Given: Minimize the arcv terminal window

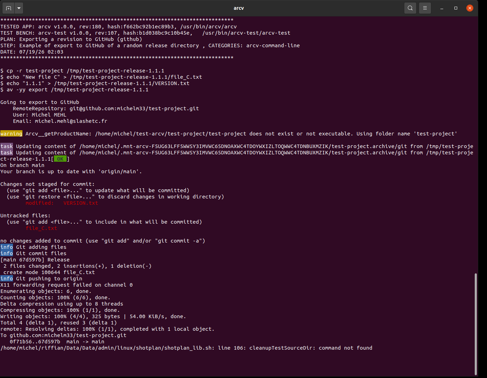Looking at the screenshot, I should (x=442, y=8).
